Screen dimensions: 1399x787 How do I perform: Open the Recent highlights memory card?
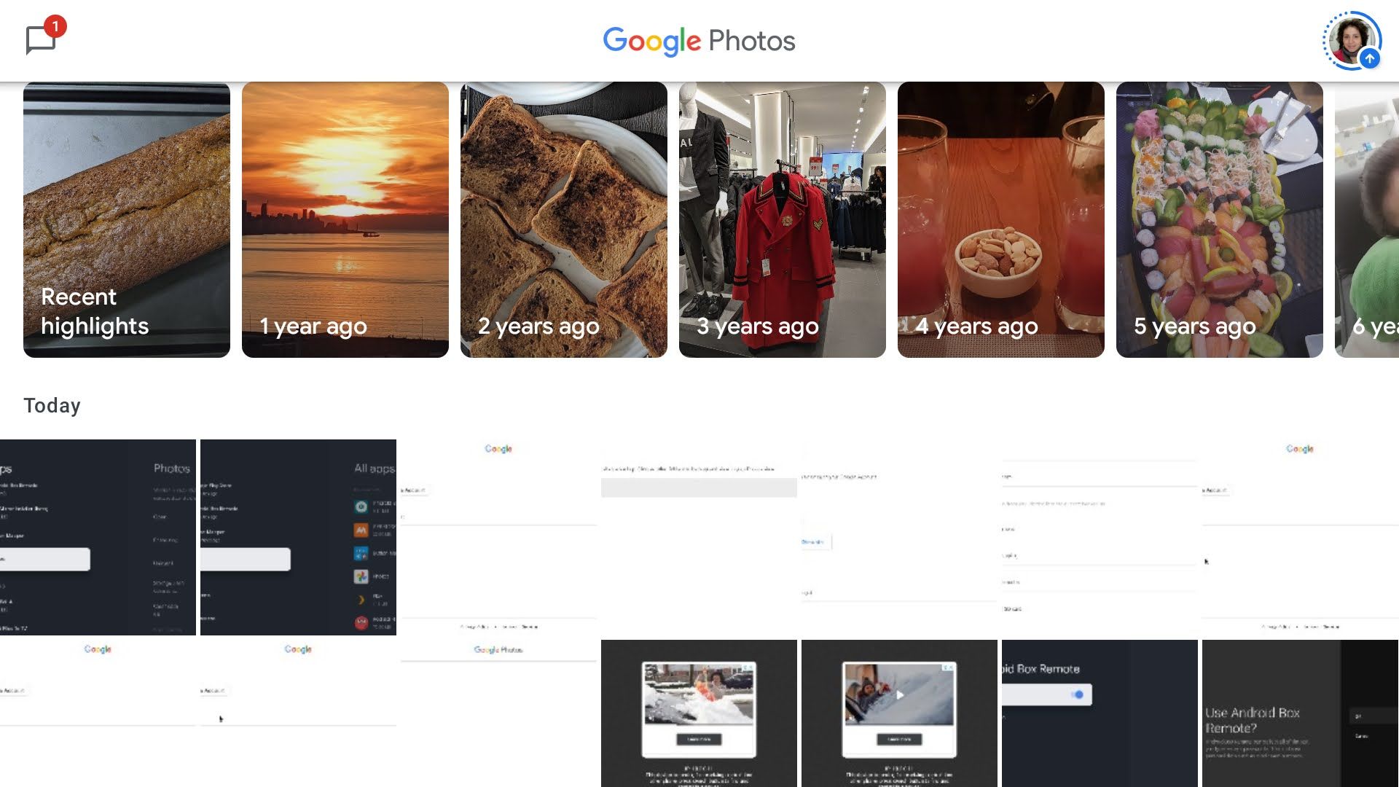pyautogui.click(x=127, y=219)
